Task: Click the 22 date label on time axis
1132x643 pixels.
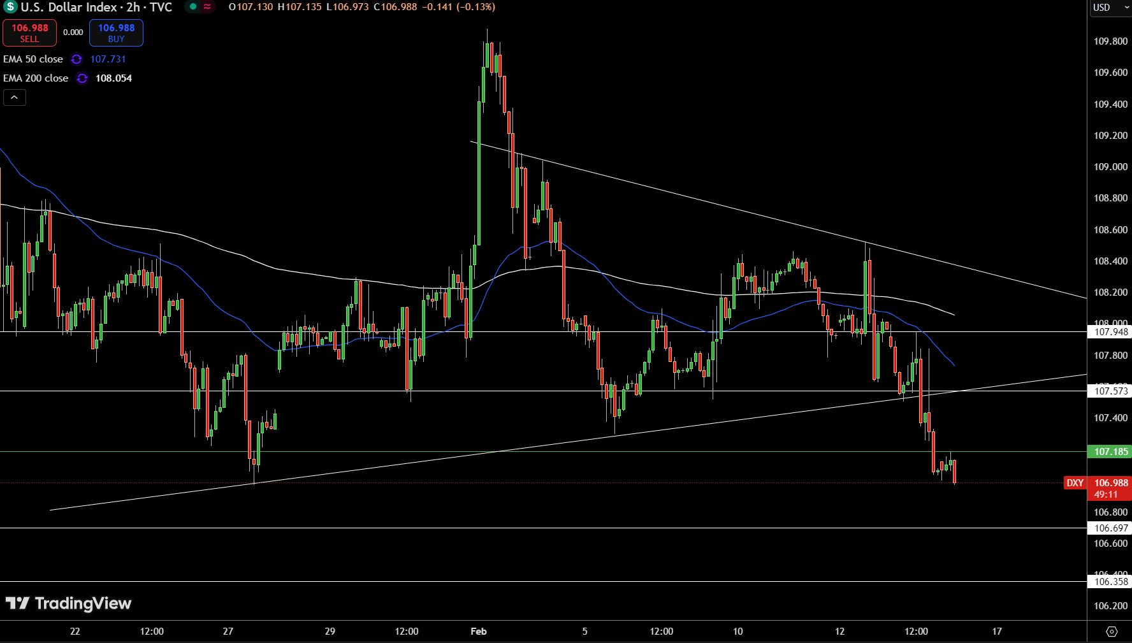Action: 75,632
